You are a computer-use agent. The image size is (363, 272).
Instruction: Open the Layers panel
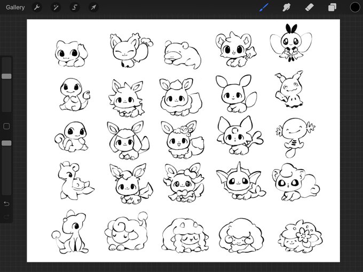332,7
